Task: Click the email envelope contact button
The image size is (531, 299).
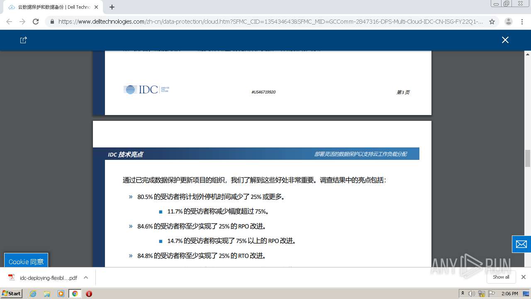Action: pyautogui.click(x=521, y=244)
